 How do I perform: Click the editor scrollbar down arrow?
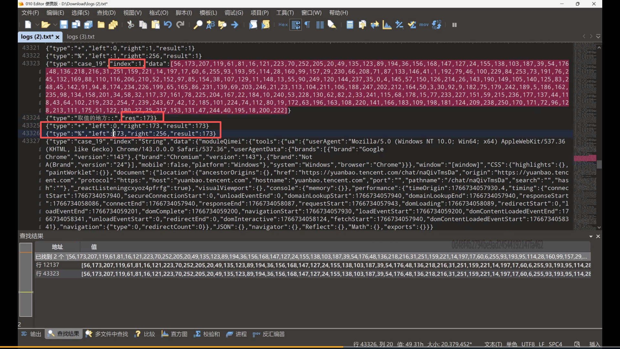[599, 227]
